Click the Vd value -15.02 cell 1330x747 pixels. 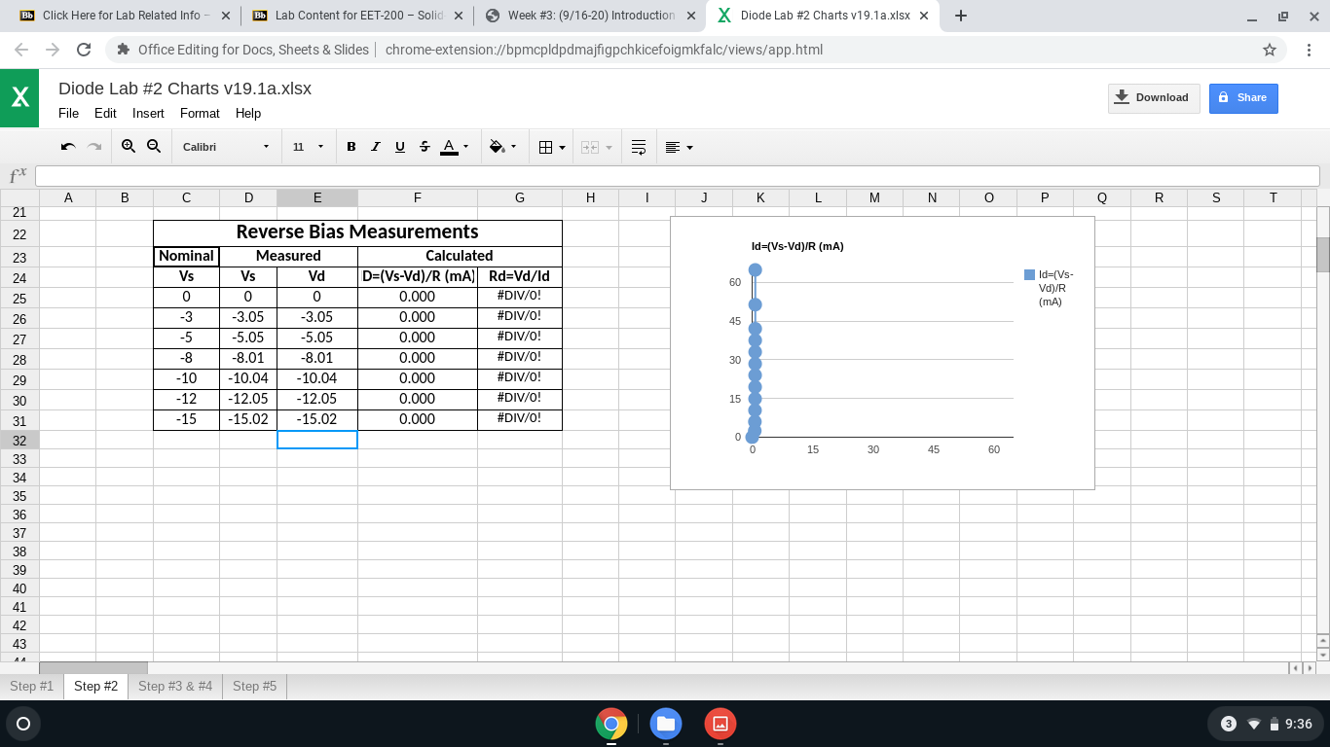click(x=317, y=419)
